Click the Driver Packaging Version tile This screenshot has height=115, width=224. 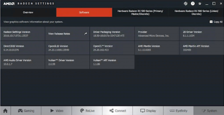click(x=112, y=34)
